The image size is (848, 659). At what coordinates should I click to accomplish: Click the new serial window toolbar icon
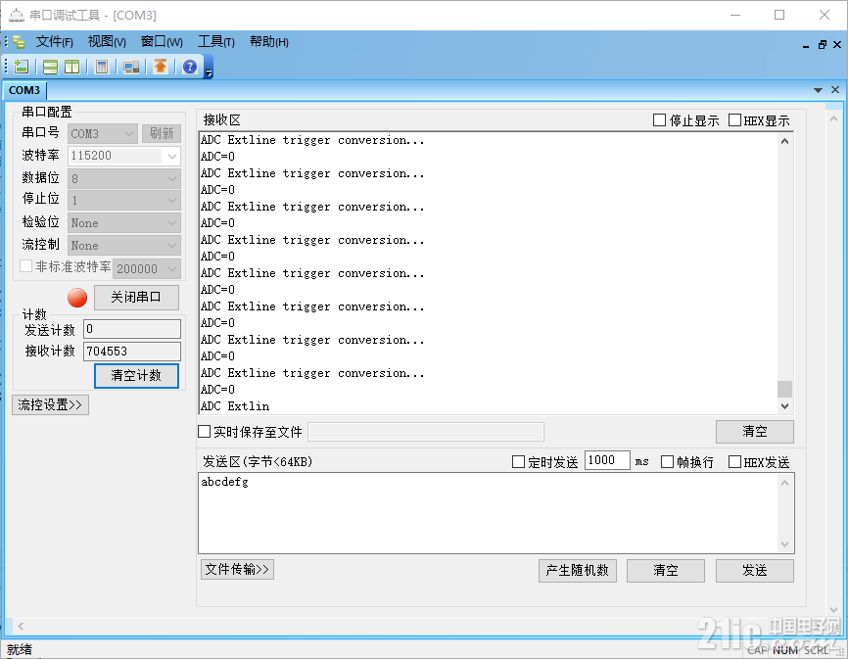pos(22,67)
